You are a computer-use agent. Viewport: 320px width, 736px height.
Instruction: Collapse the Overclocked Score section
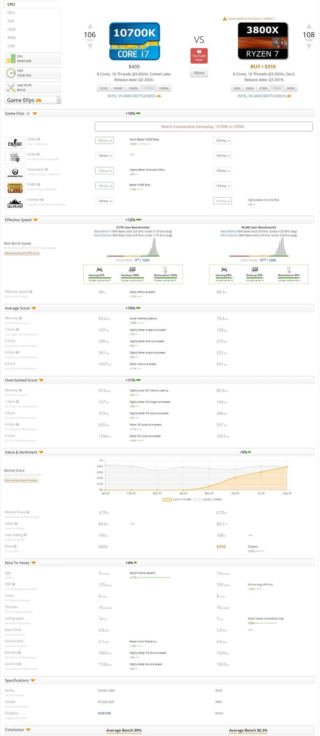click(x=41, y=380)
